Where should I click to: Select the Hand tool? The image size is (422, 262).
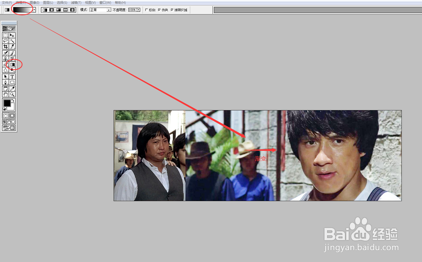[x=6, y=94]
